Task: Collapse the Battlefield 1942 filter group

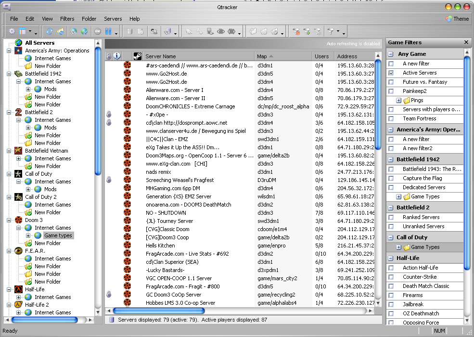Action: [391, 159]
